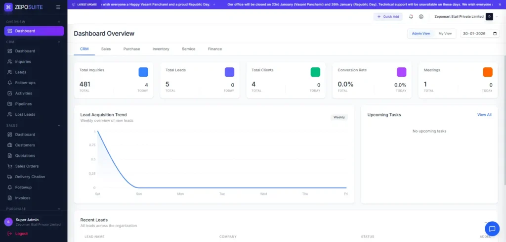This screenshot has width=506, height=242.
Task: Collapse the CRM sidebar section
Action: click(x=59, y=42)
